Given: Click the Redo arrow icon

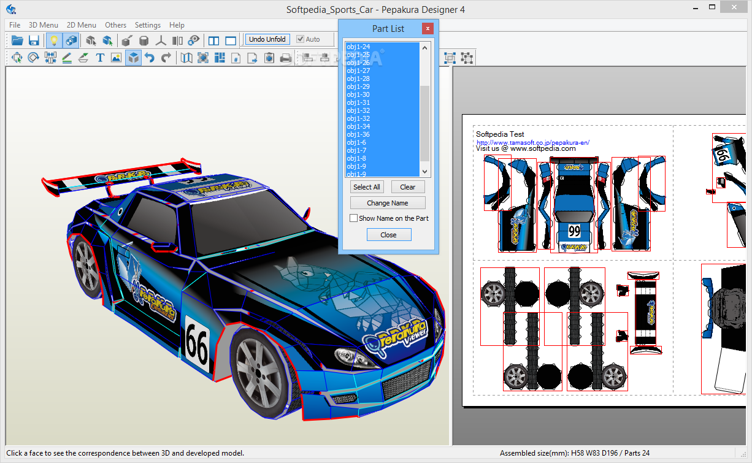Looking at the screenshot, I should (166, 58).
